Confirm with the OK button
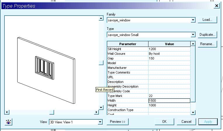The height and width of the screenshot is (131, 223). (x=165, y=122)
